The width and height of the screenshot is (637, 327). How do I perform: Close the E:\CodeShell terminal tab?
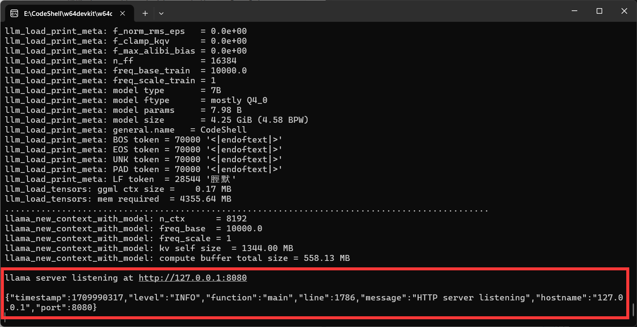[122, 13]
